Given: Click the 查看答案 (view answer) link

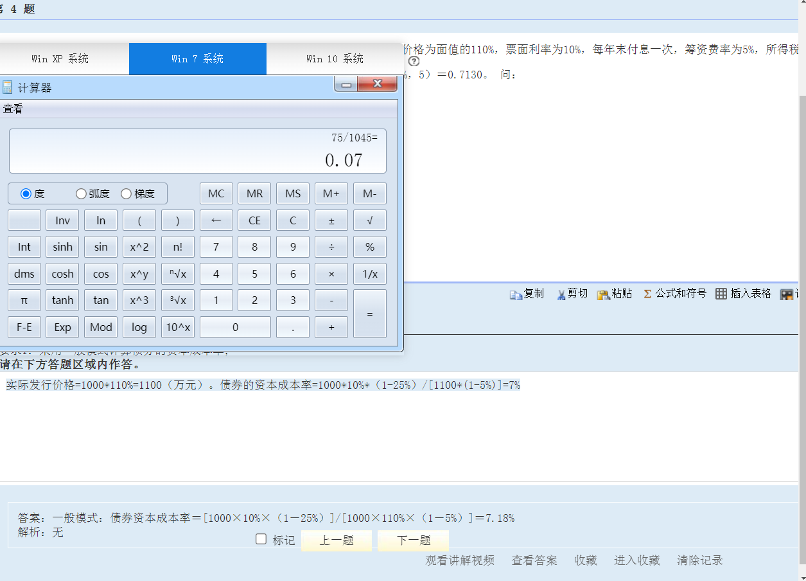Looking at the screenshot, I should pyautogui.click(x=534, y=560).
